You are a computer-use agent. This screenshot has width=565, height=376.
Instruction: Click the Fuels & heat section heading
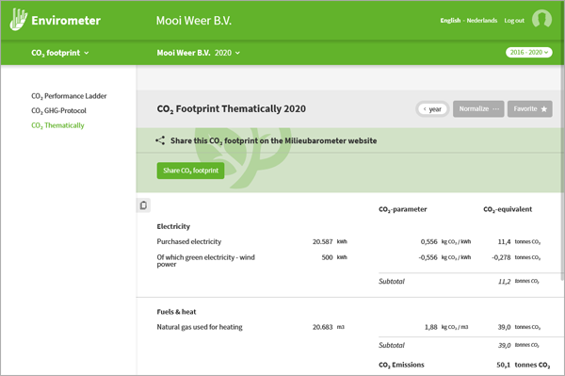(x=176, y=312)
